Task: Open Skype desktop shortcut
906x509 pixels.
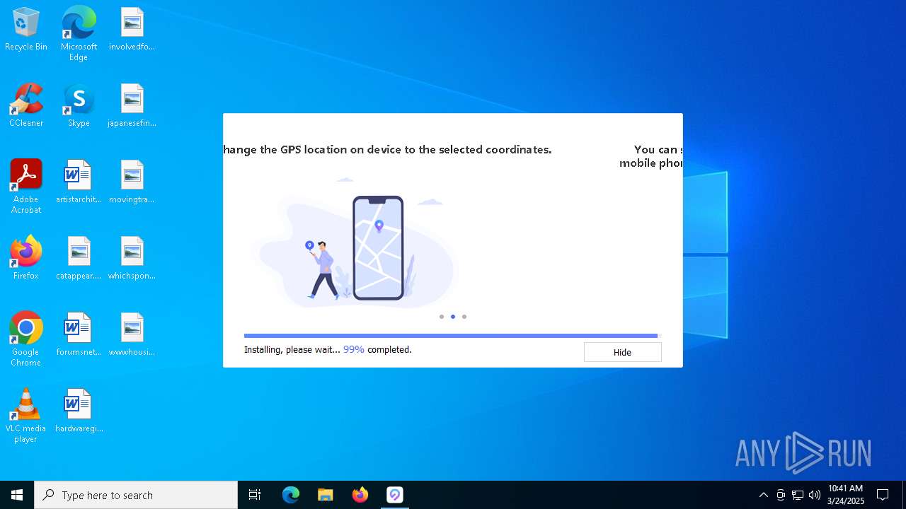Action: 79,106
